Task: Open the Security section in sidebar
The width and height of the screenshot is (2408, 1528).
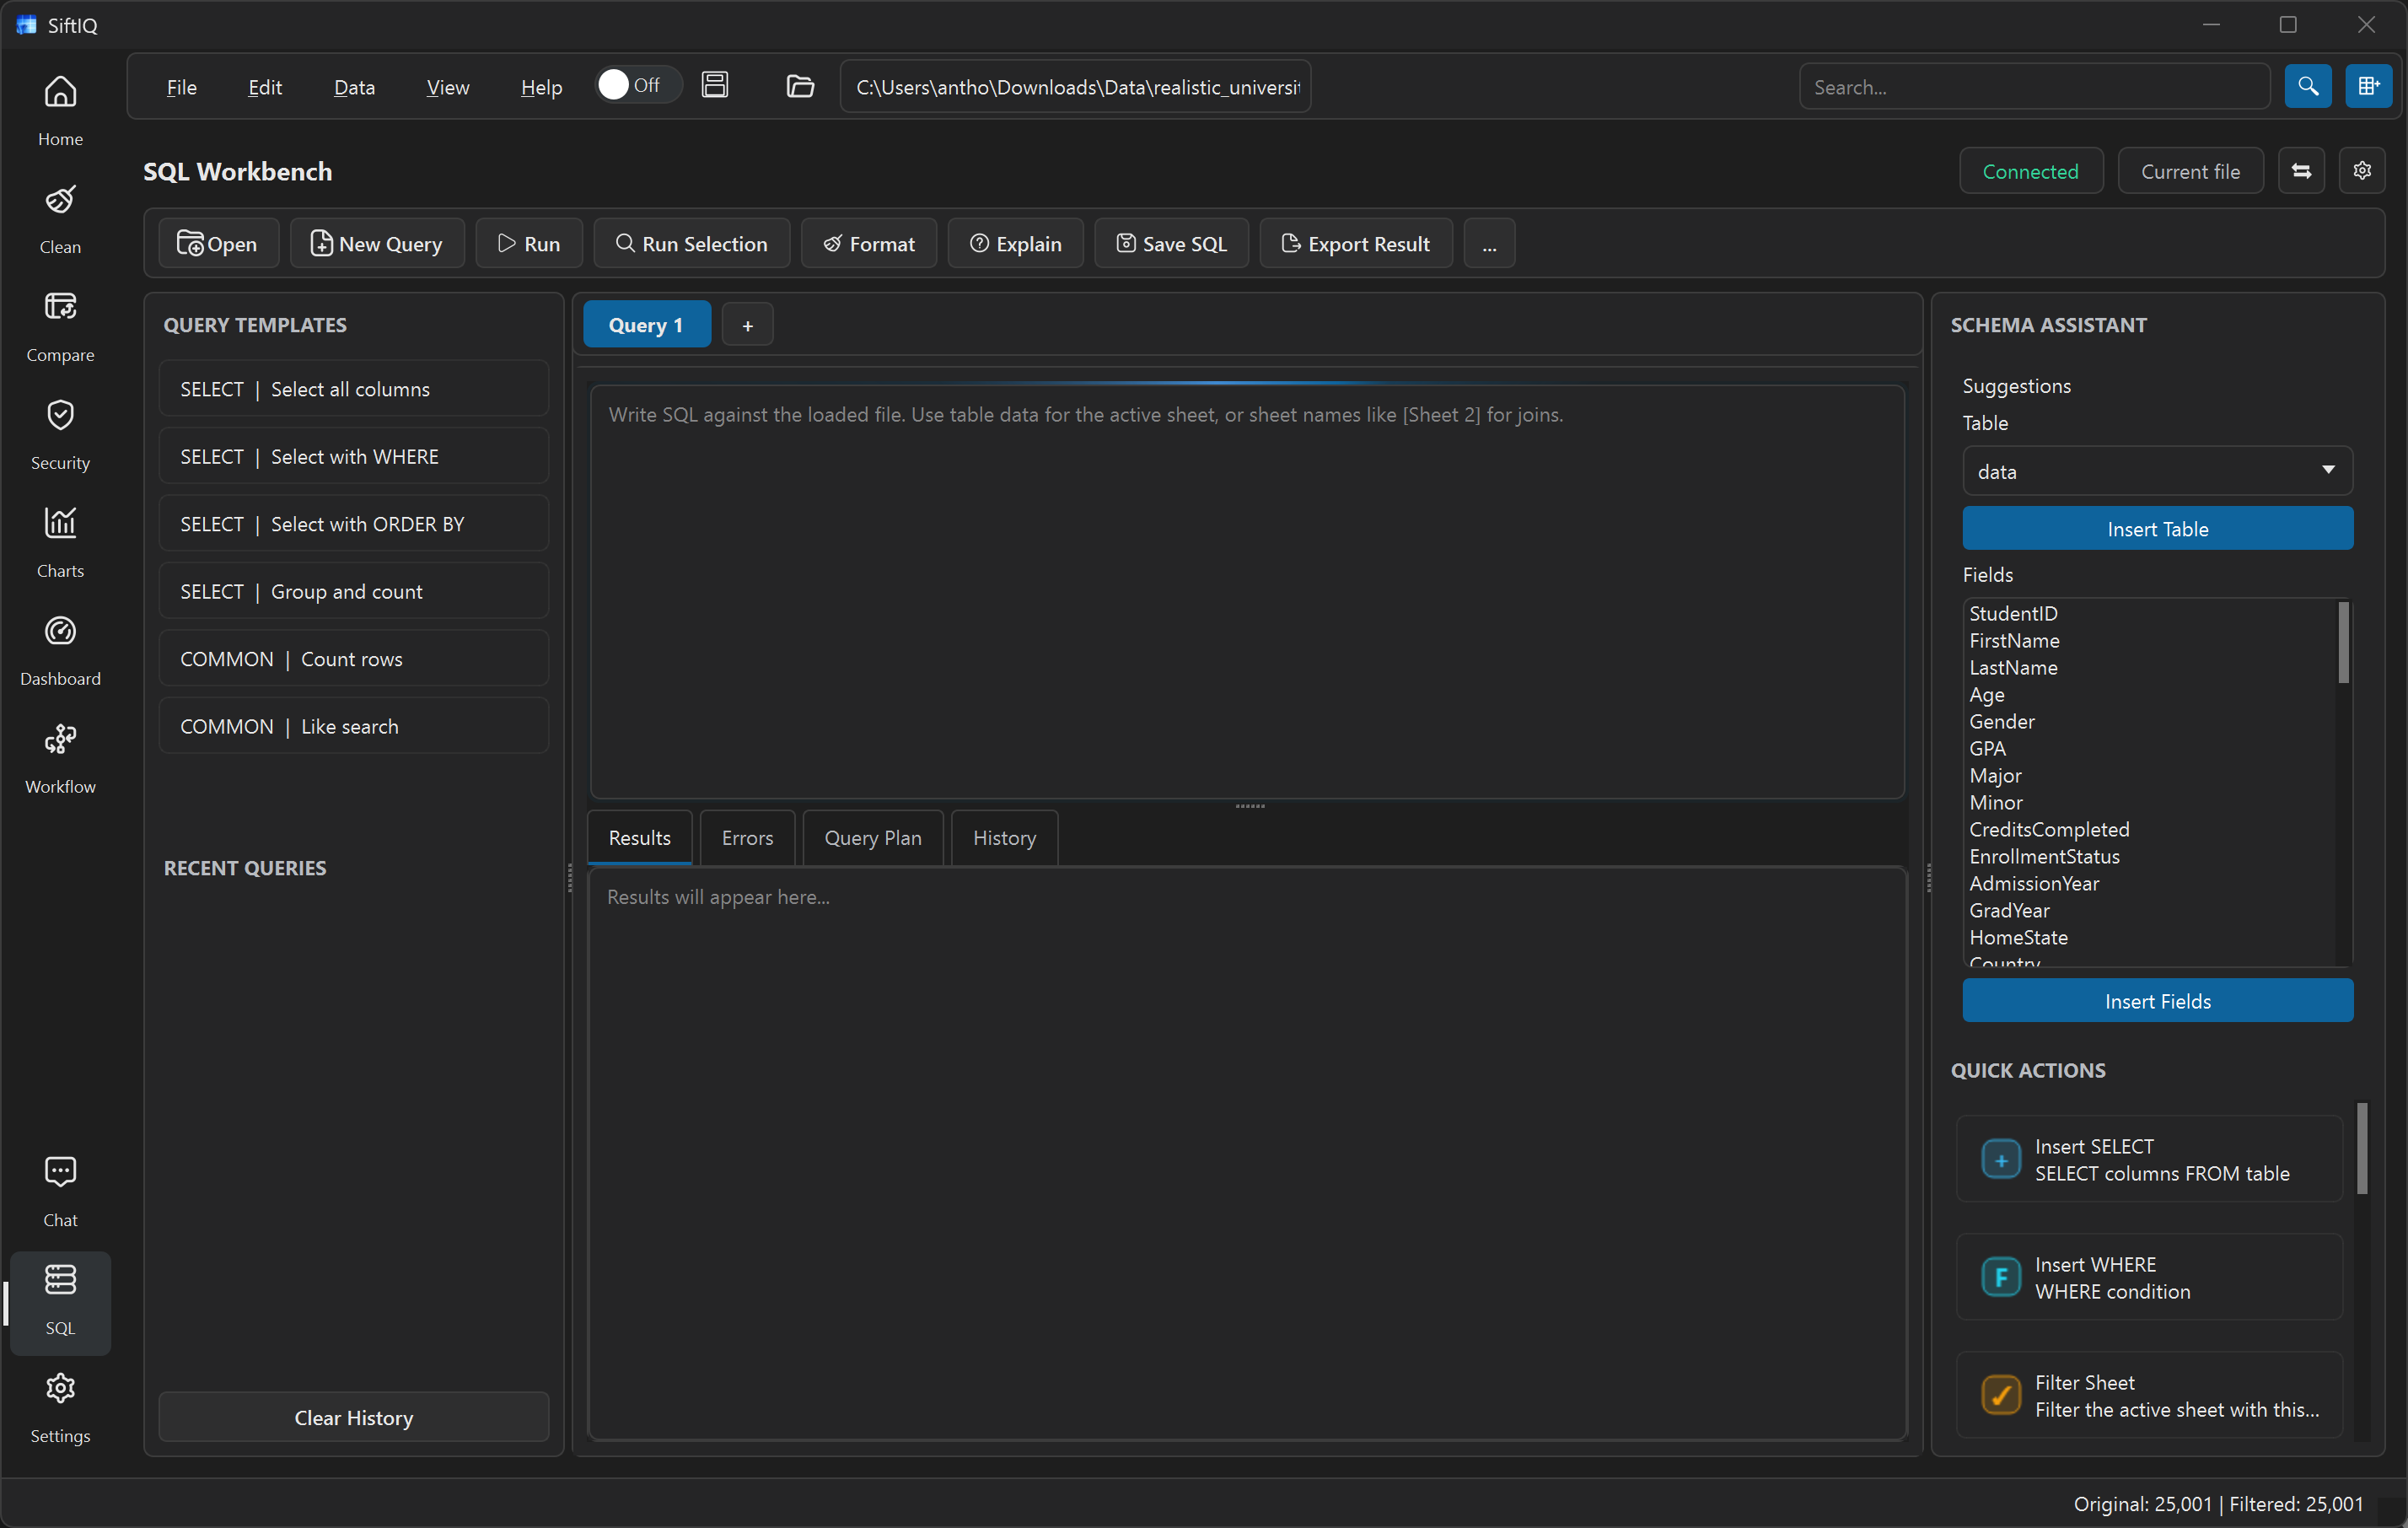Action: click(60, 434)
